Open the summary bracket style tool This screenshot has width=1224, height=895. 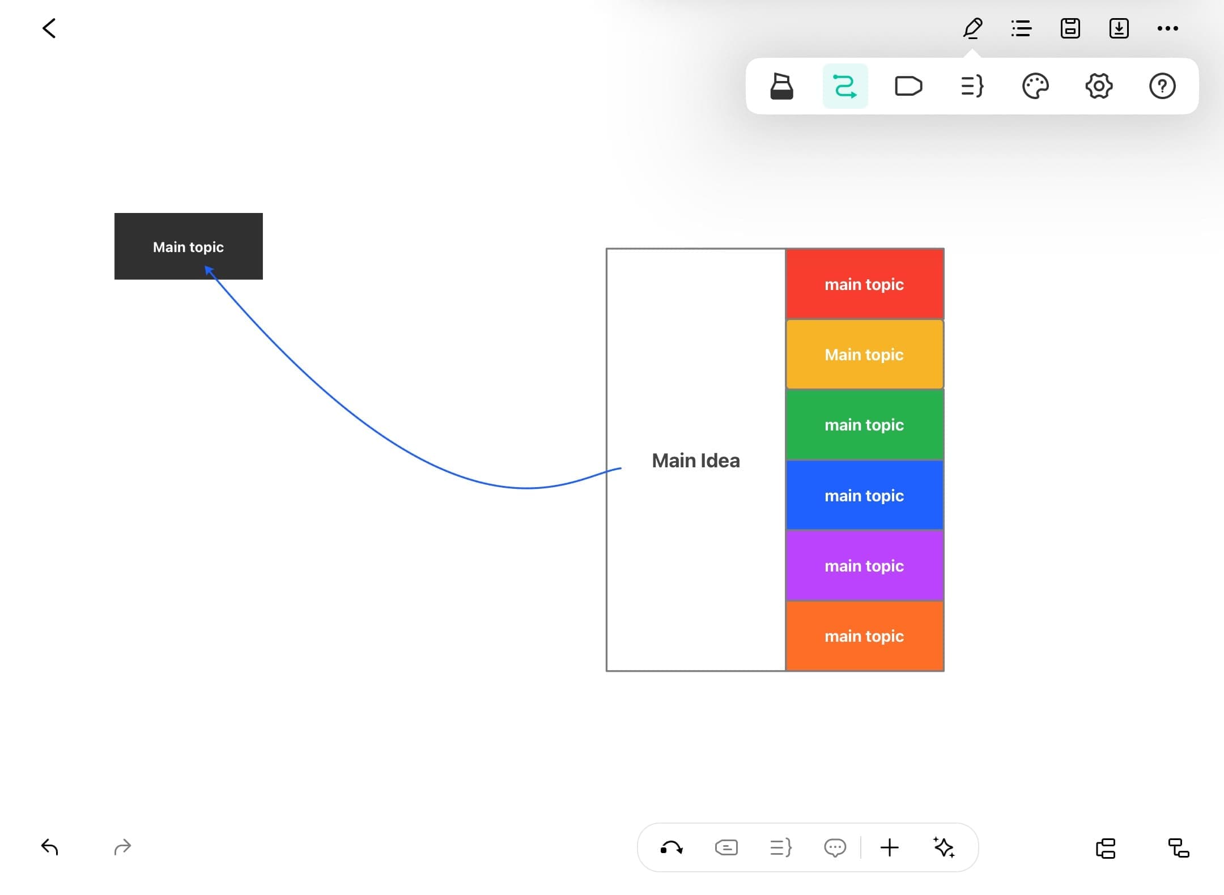972,86
